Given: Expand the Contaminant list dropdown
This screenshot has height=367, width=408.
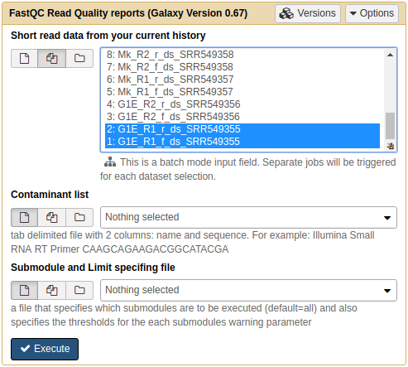Looking at the screenshot, I should click(x=248, y=217).
